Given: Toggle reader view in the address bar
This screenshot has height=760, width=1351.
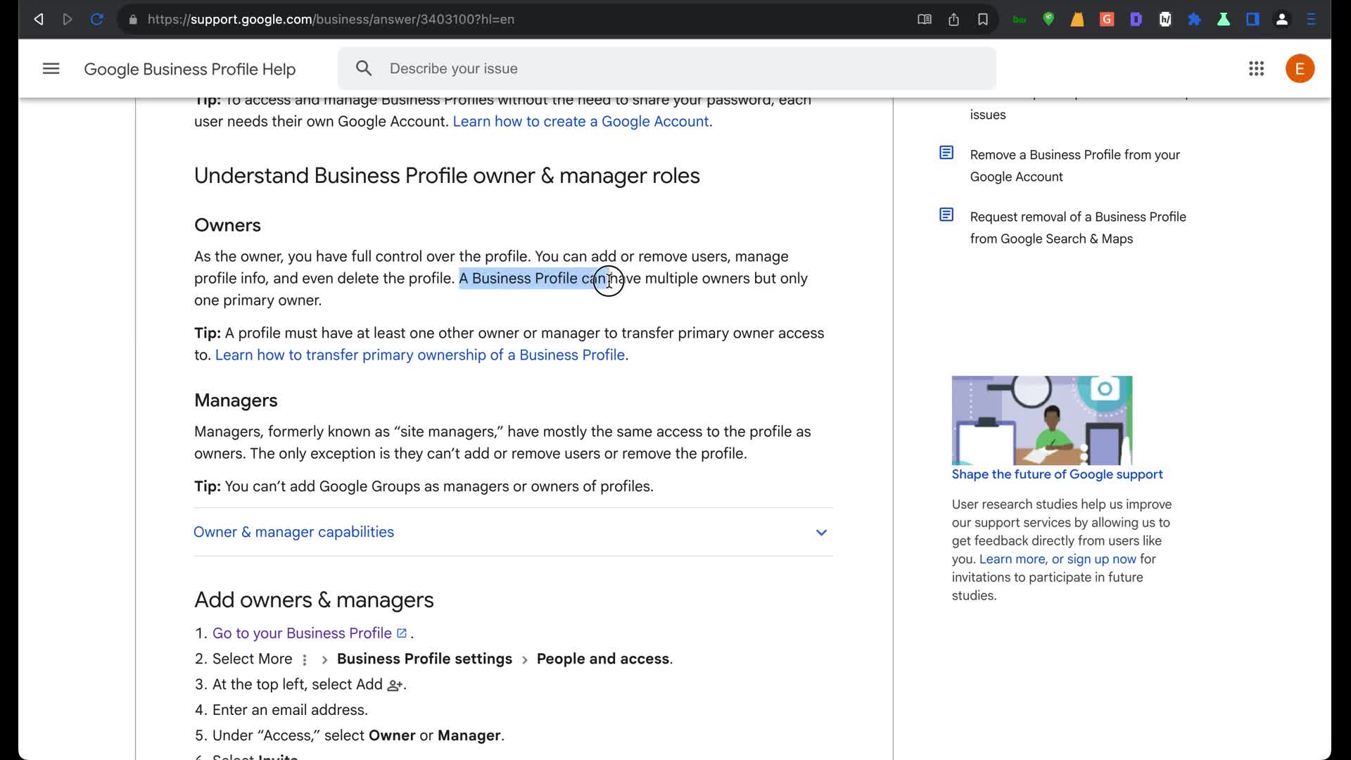Looking at the screenshot, I should point(925,20).
